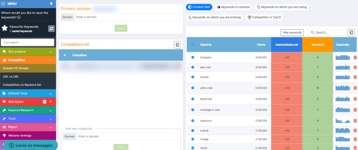Viewport: 358px width, 150px height.
Task: Click the plus icon for tiscali mail row
Action: click(x=193, y=99)
